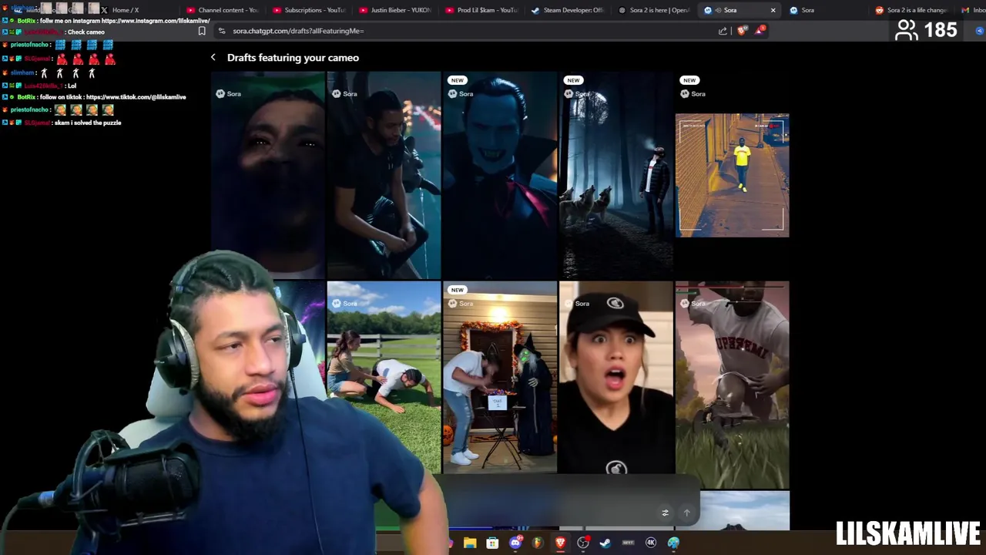Go back using the arrow beside Drafts heading

point(213,57)
